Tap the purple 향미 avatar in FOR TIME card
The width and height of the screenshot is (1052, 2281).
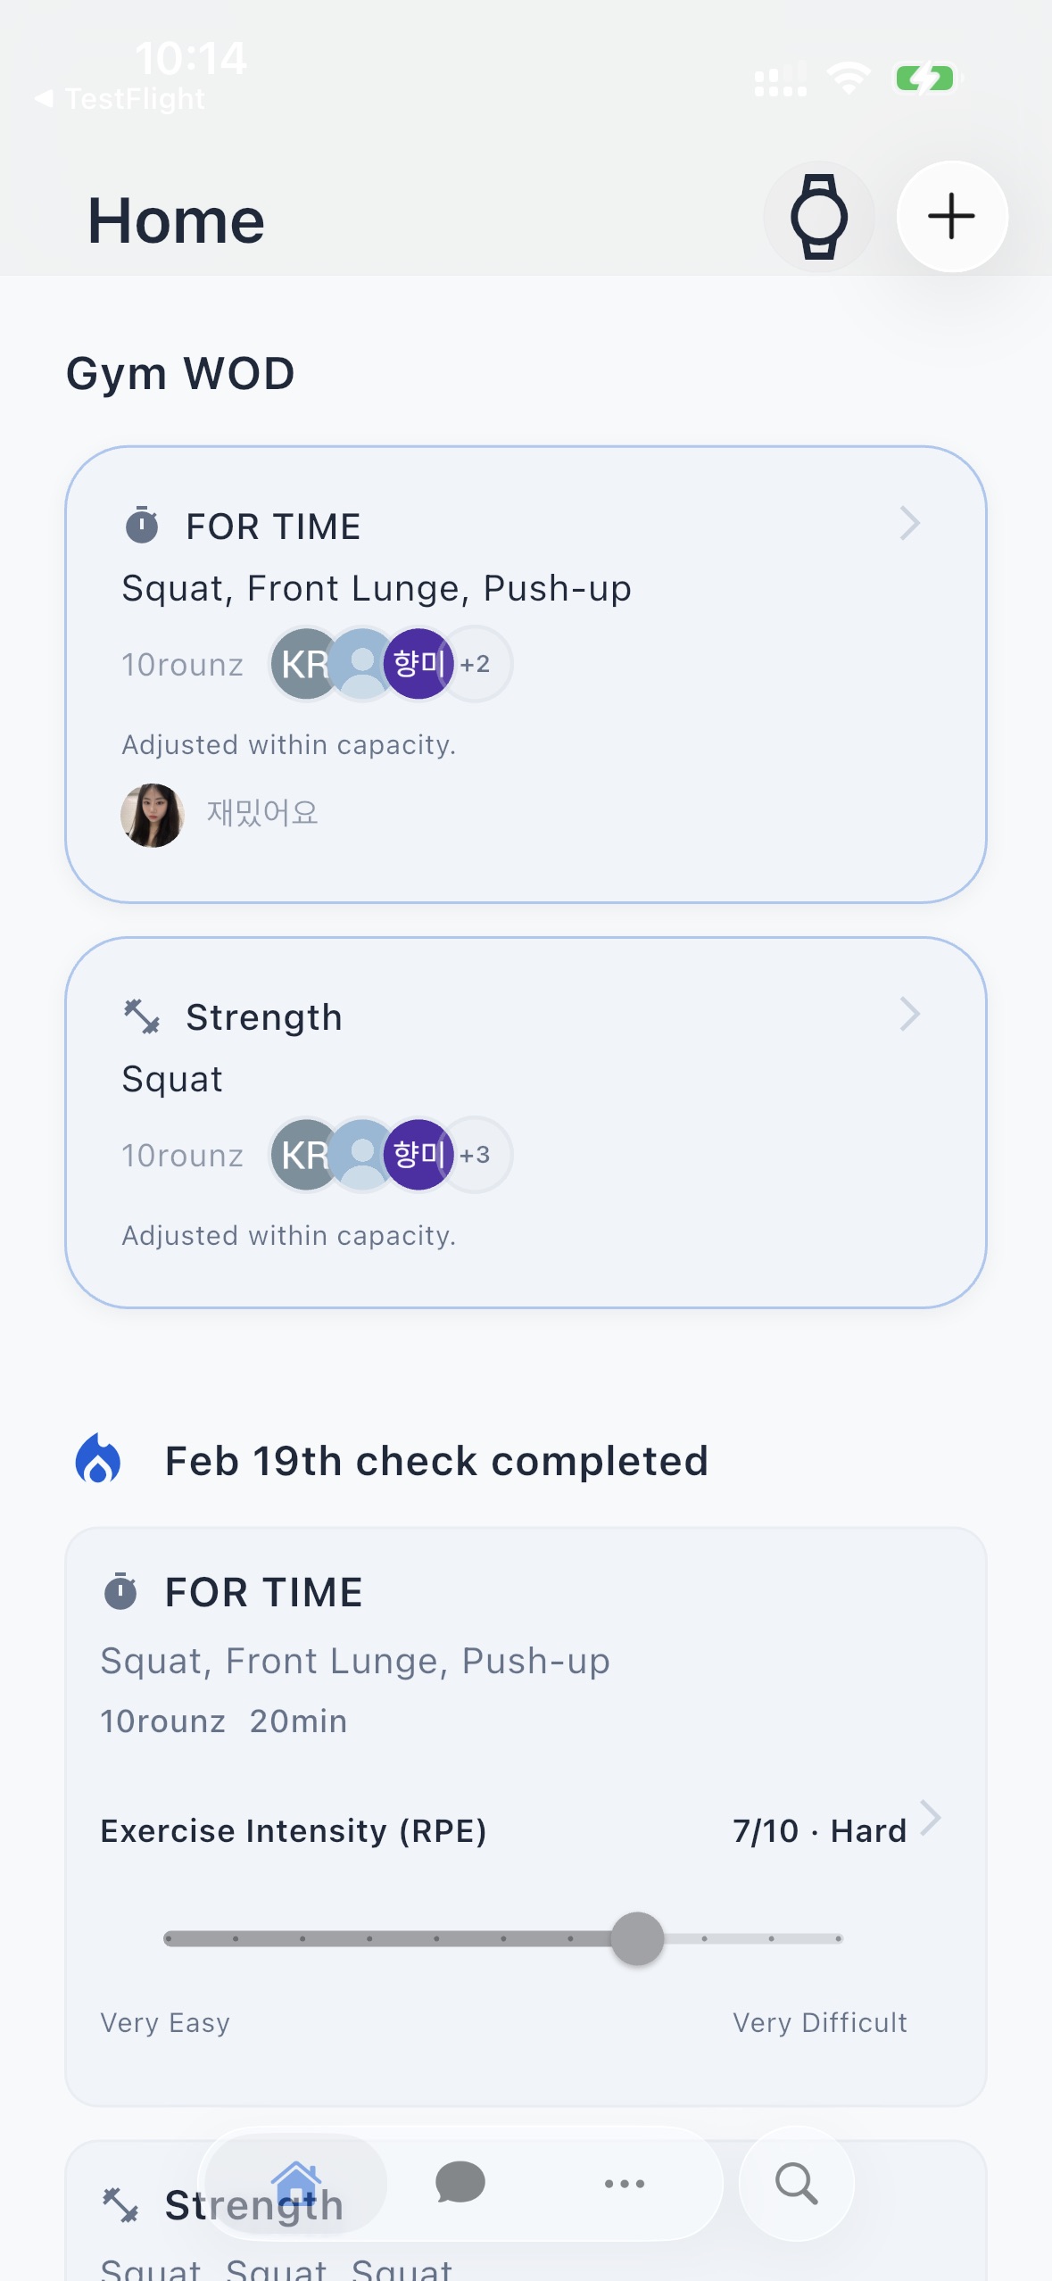418,664
